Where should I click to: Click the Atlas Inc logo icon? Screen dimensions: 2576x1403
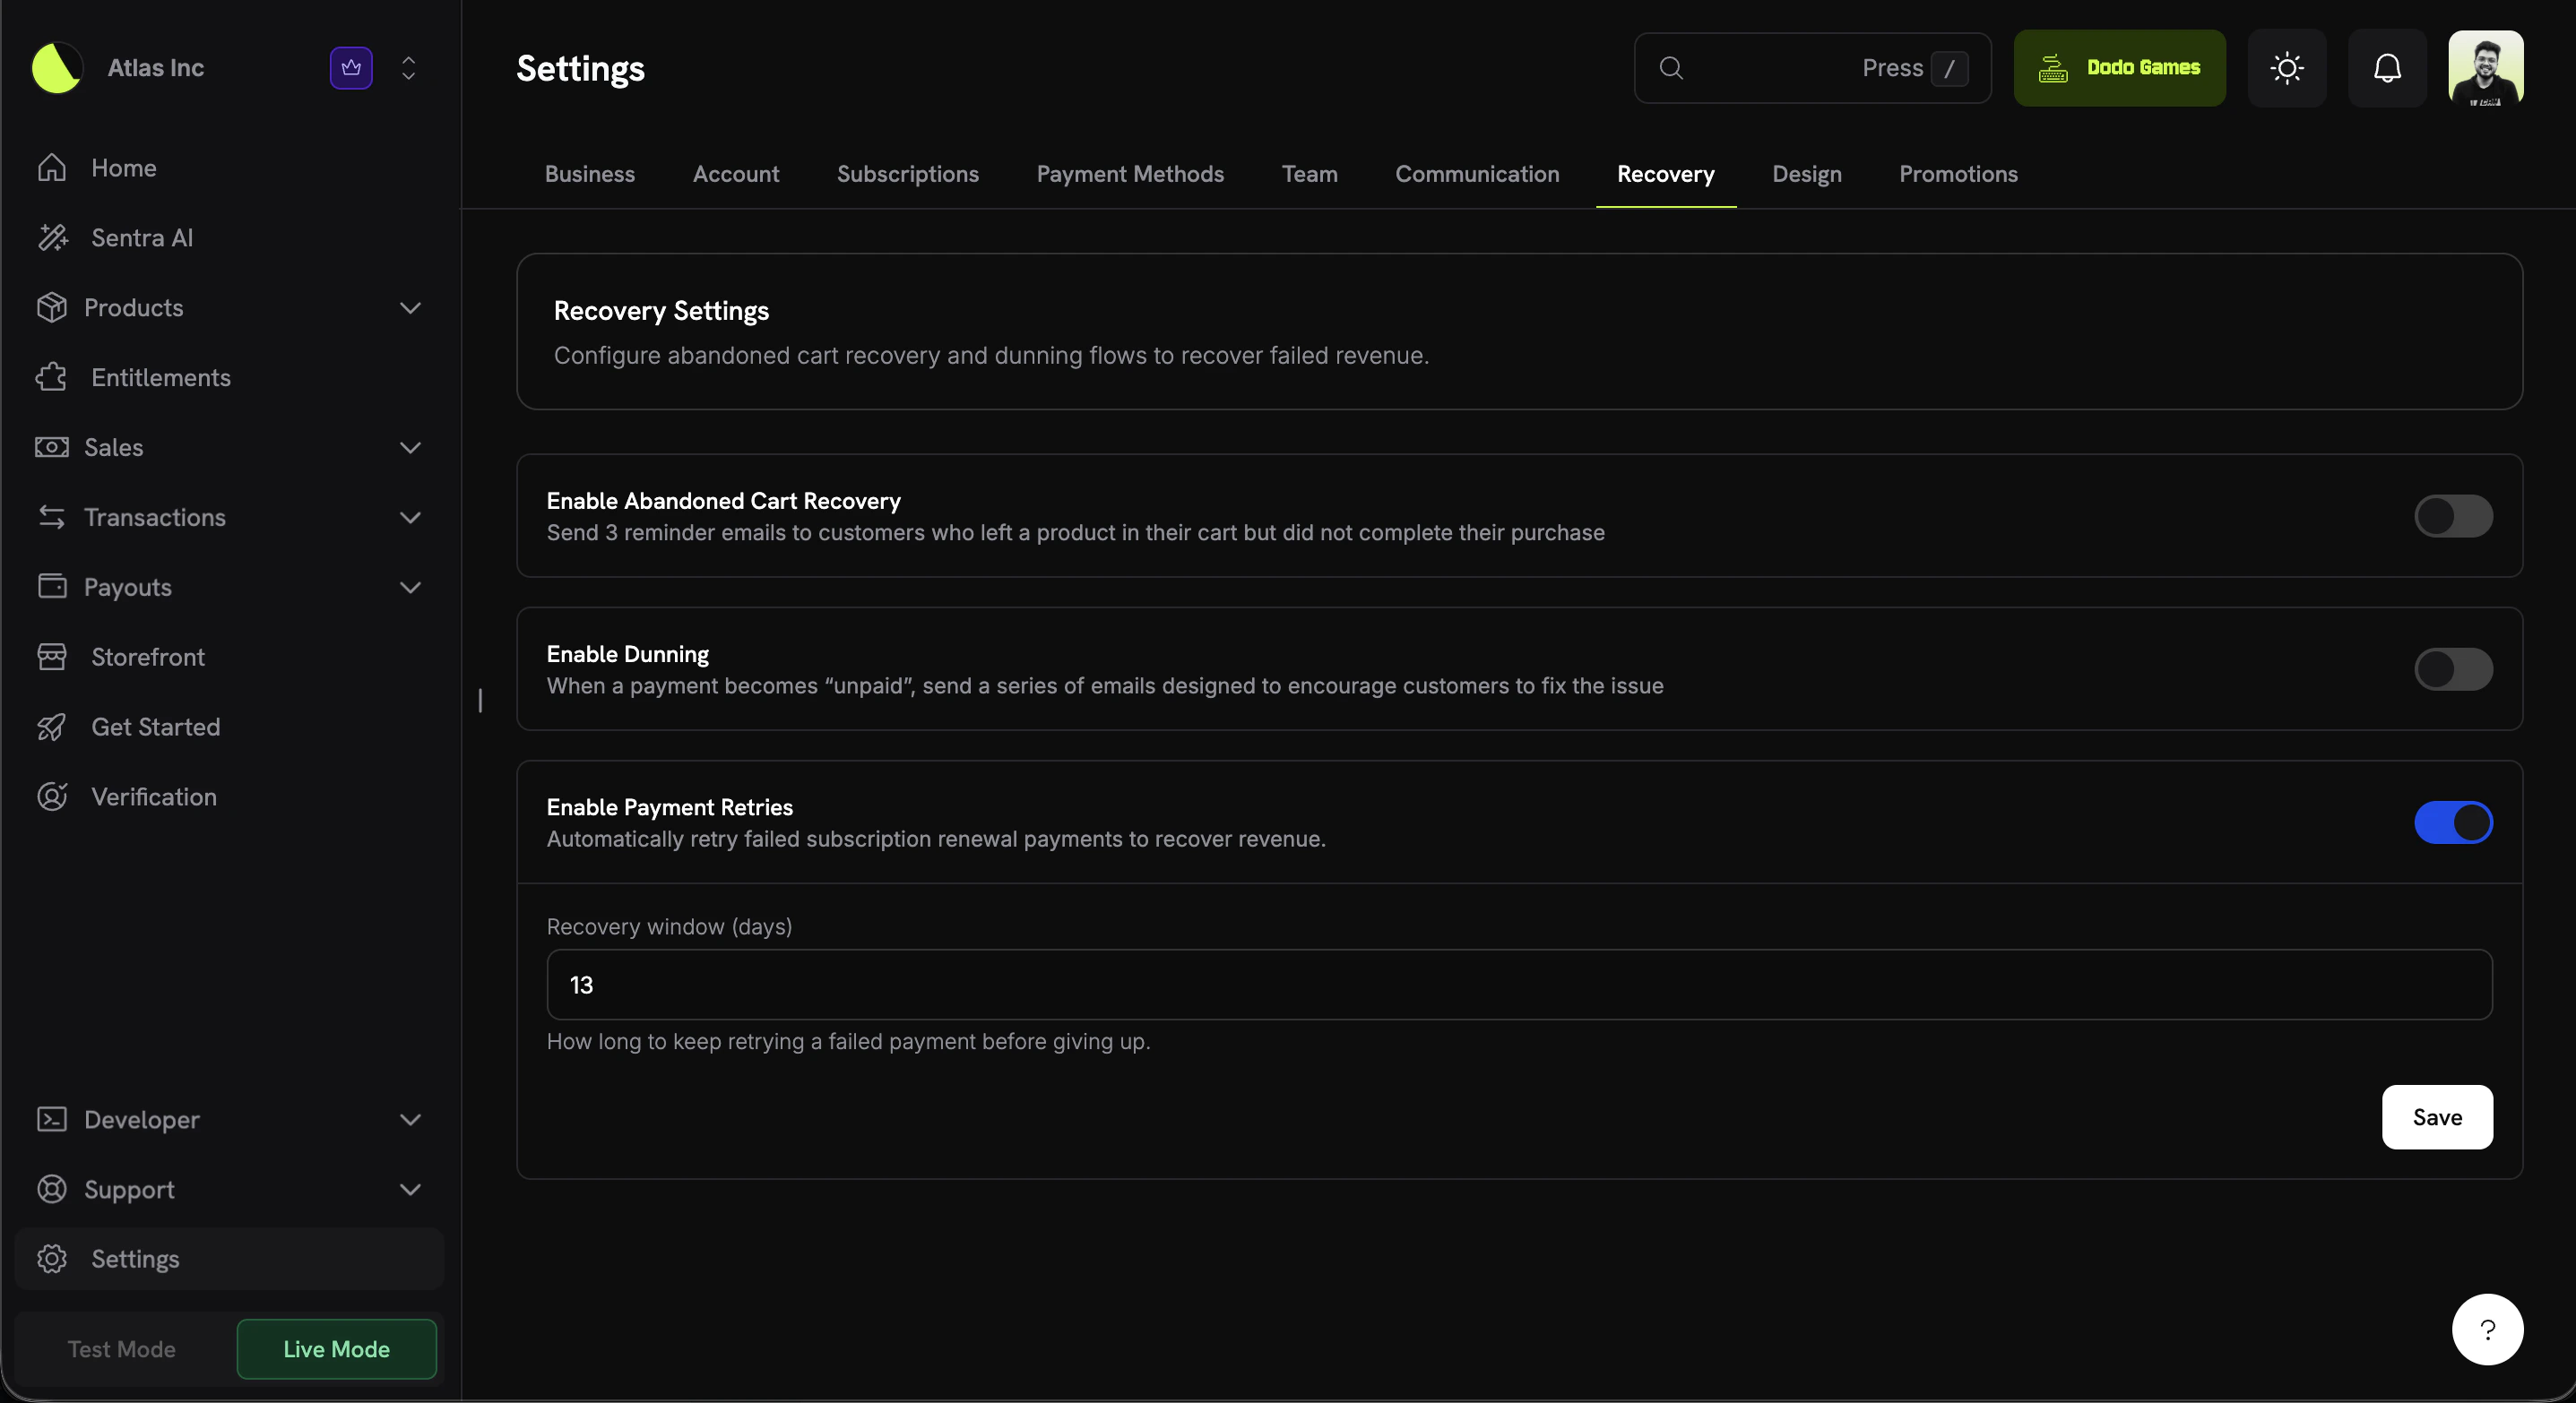57,68
